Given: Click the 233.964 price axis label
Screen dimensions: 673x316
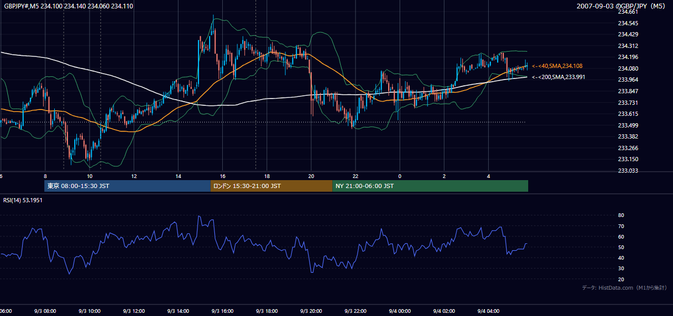Looking at the screenshot, I should tap(628, 80).
